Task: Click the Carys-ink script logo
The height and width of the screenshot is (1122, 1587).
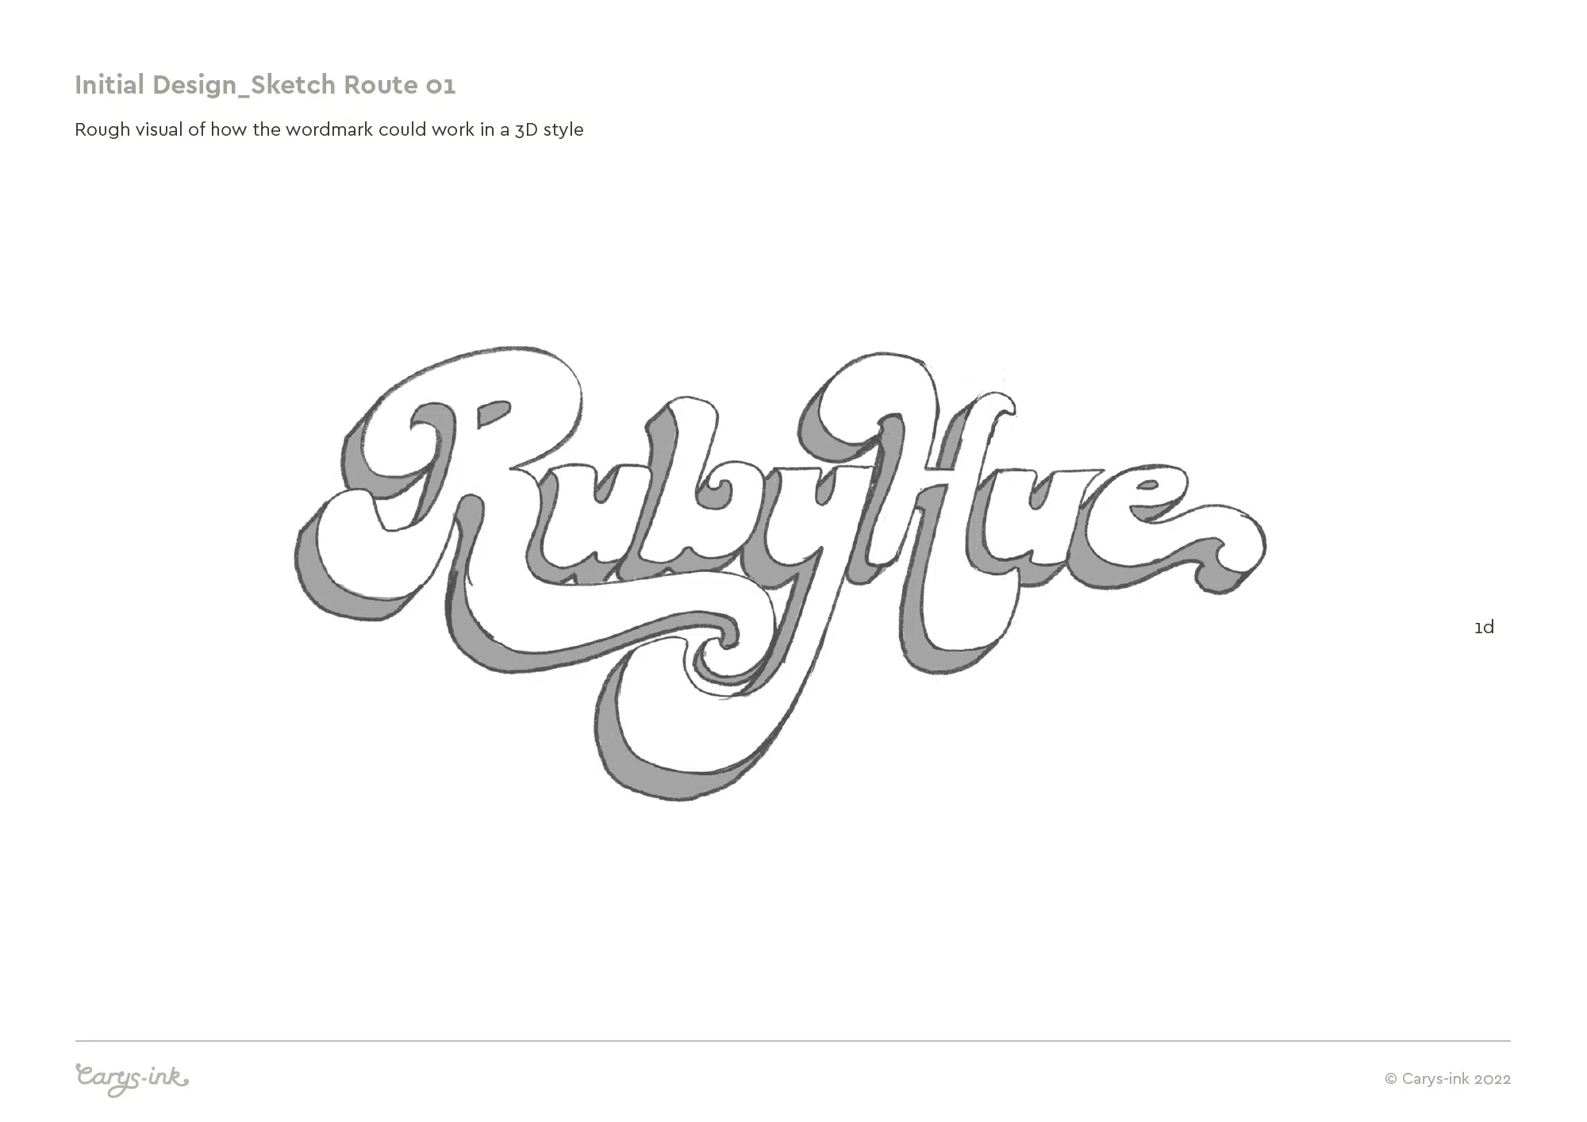Action: tap(132, 1079)
